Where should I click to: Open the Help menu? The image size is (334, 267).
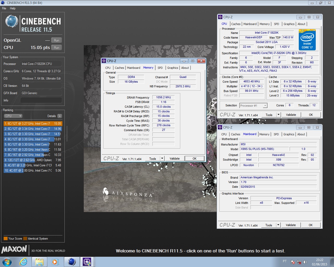click(13, 8)
